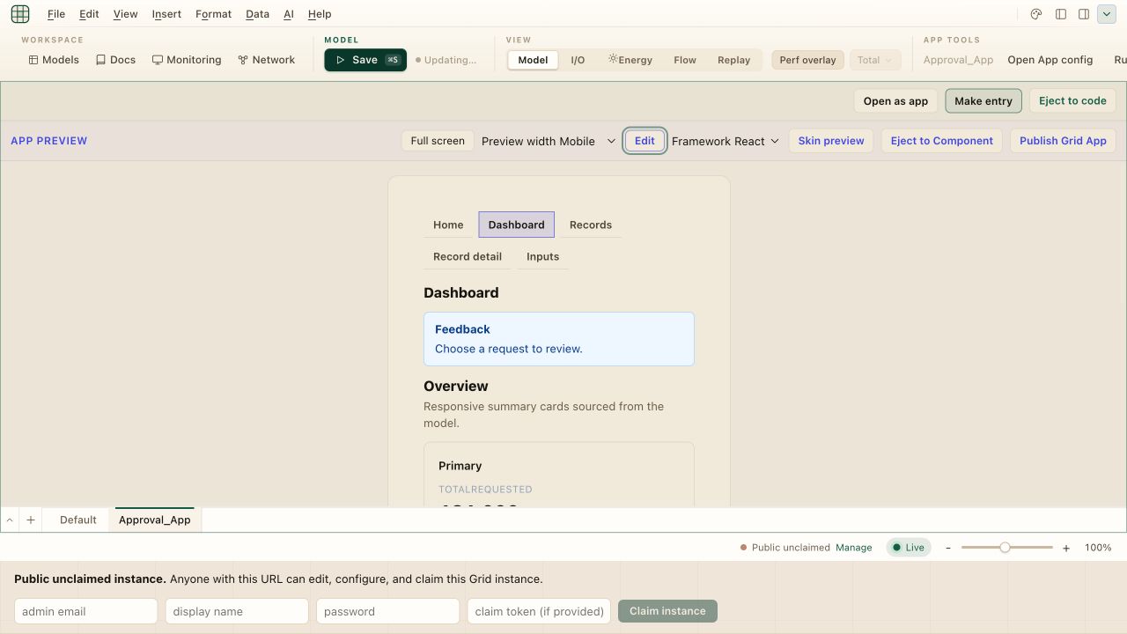Open the Monitoring workspace view

[187, 60]
